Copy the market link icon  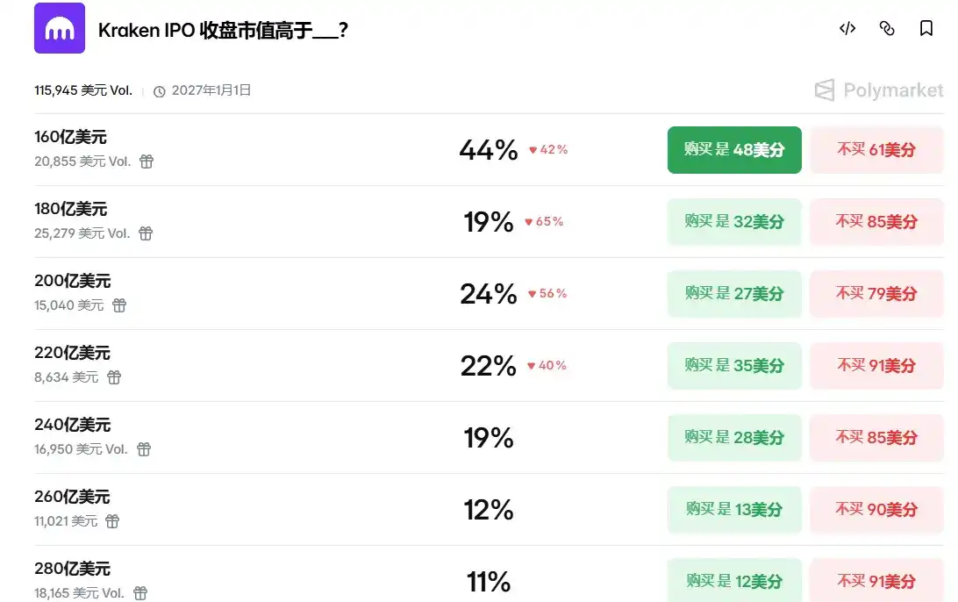pyautogui.click(x=887, y=28)
